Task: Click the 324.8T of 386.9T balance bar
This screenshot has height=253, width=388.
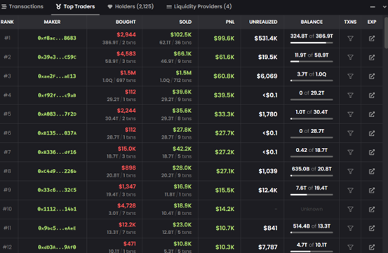Action: (312, 43)
